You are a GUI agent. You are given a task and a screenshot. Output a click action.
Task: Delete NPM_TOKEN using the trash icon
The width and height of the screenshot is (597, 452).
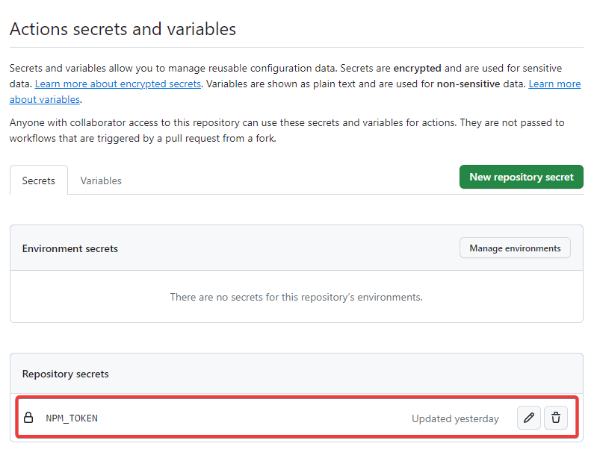[x=555, y=418]
